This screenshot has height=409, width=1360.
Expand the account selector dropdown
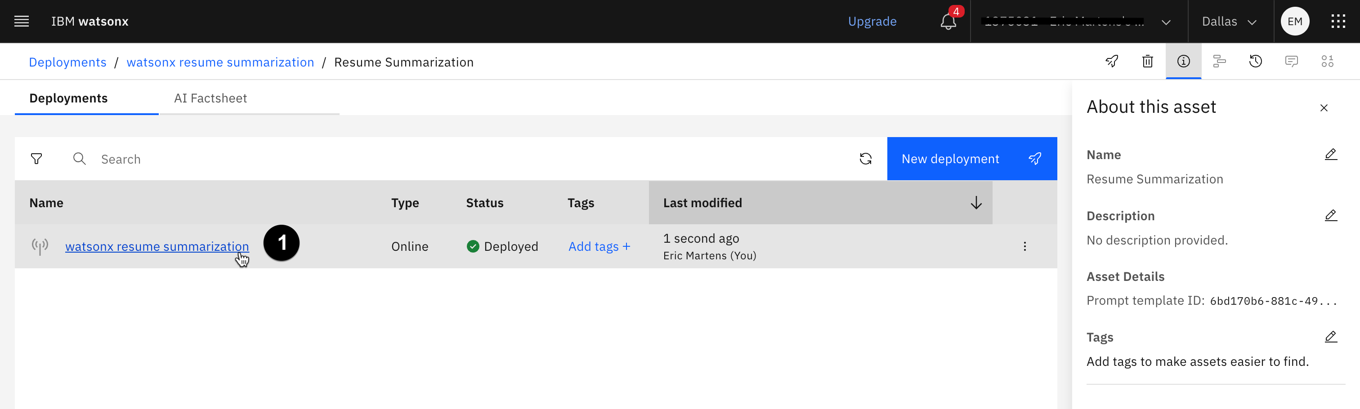tap(1166, 22)
